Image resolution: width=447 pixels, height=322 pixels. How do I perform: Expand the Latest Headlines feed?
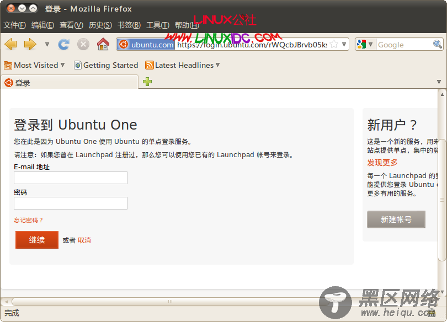click(183, 65)
